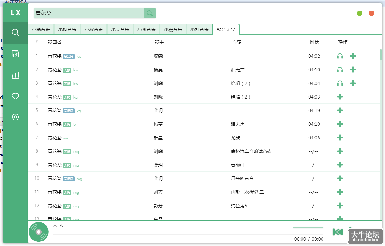Screen dimensions: 385x246
Task: Add 琉森's 青花瓷 with the plus icon
Action: point(353,56)
